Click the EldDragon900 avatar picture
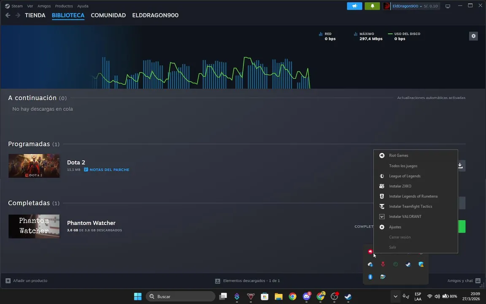The height and width of the screenshot is (304, 486). coord(386,6)
